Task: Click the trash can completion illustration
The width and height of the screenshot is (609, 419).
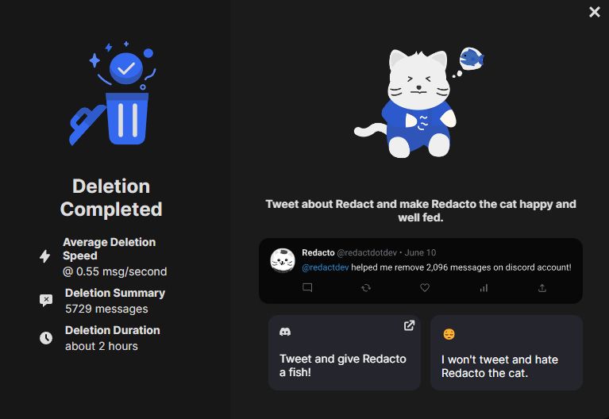Action: [113, 93]
